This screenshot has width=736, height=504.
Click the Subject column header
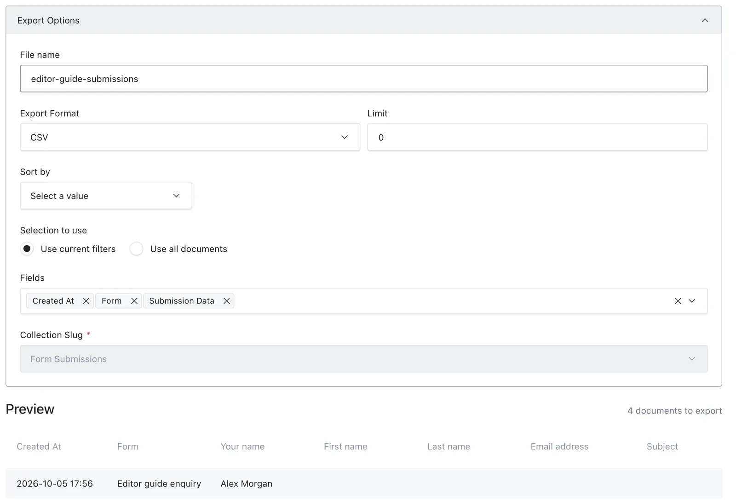click(662, 447)
